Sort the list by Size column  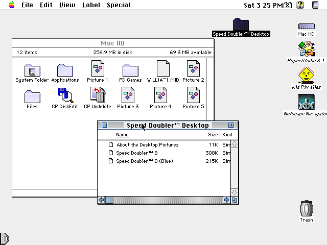click(x=213, y=135)
